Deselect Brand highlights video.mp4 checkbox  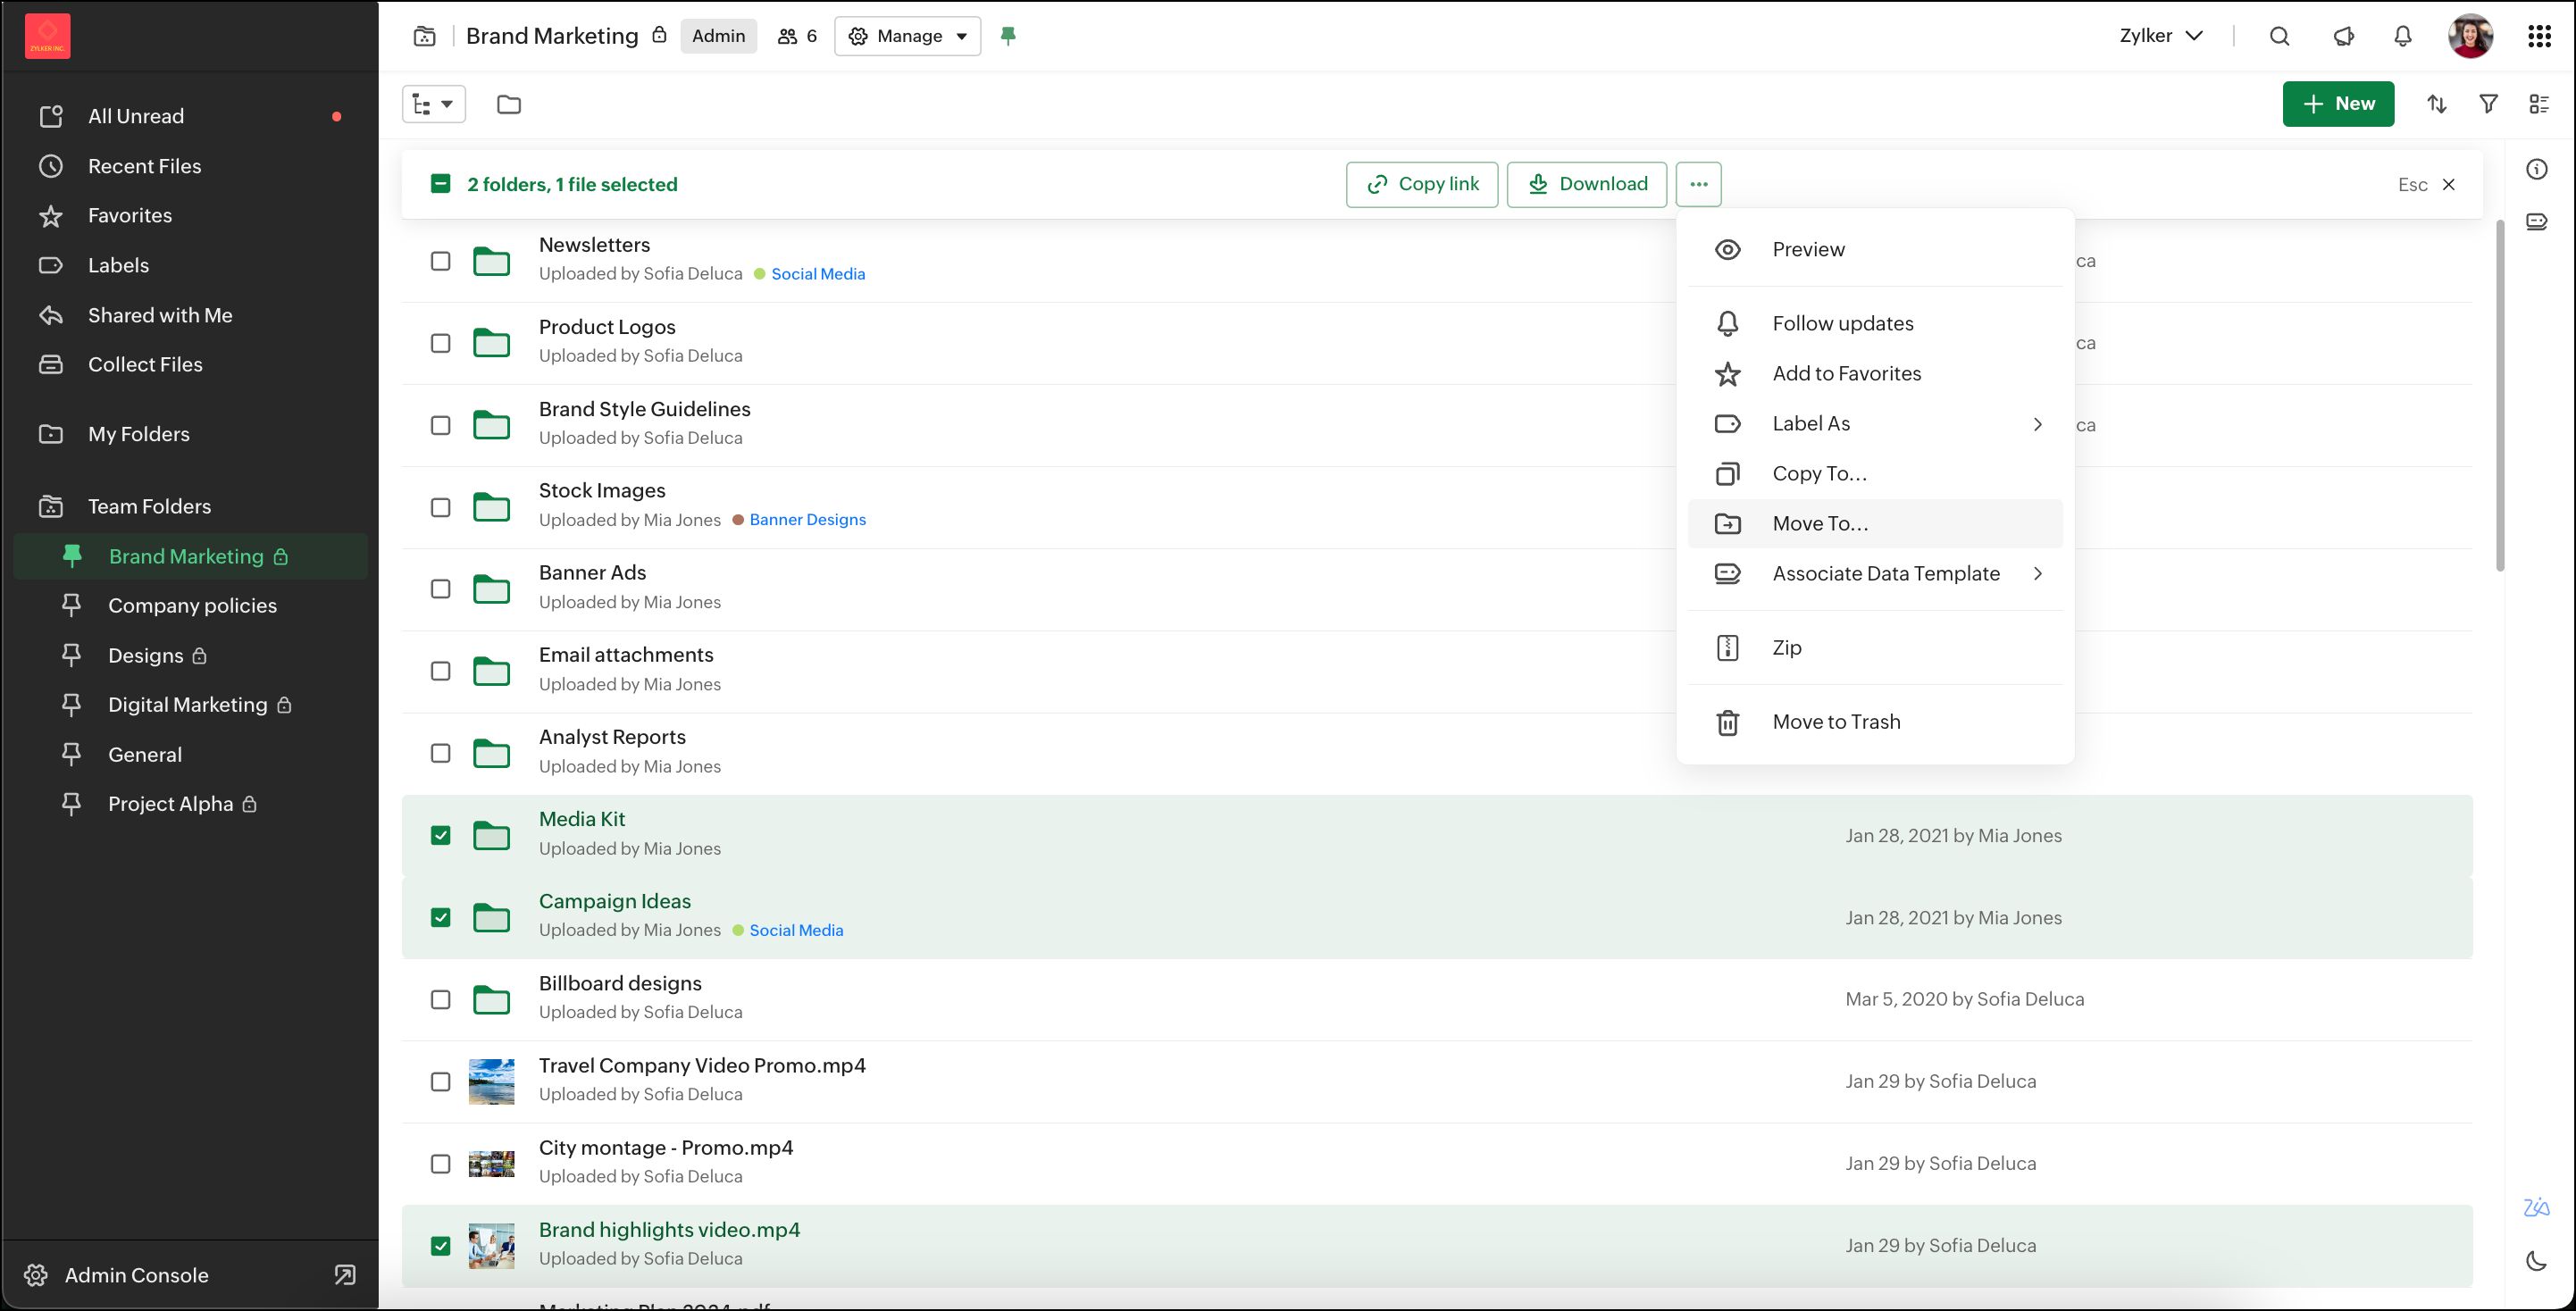(x=440, y=1245)
